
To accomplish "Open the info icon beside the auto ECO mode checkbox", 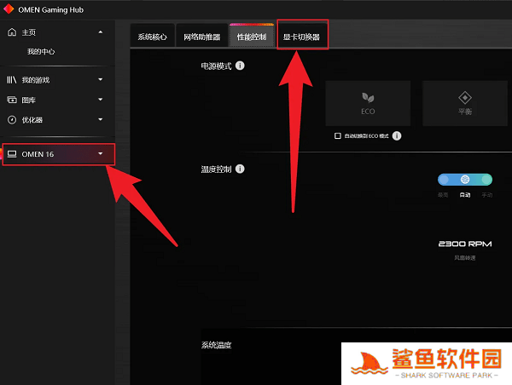I will [x=397, y=135].
